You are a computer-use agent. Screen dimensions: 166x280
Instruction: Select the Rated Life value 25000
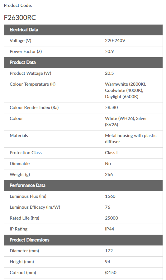tap(111, 218)
